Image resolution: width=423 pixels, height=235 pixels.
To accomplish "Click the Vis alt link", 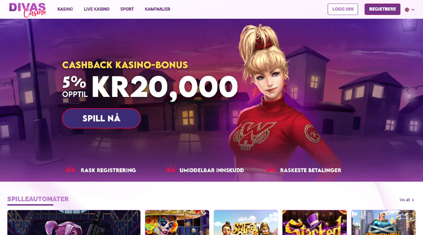I will tap(405, 200).
